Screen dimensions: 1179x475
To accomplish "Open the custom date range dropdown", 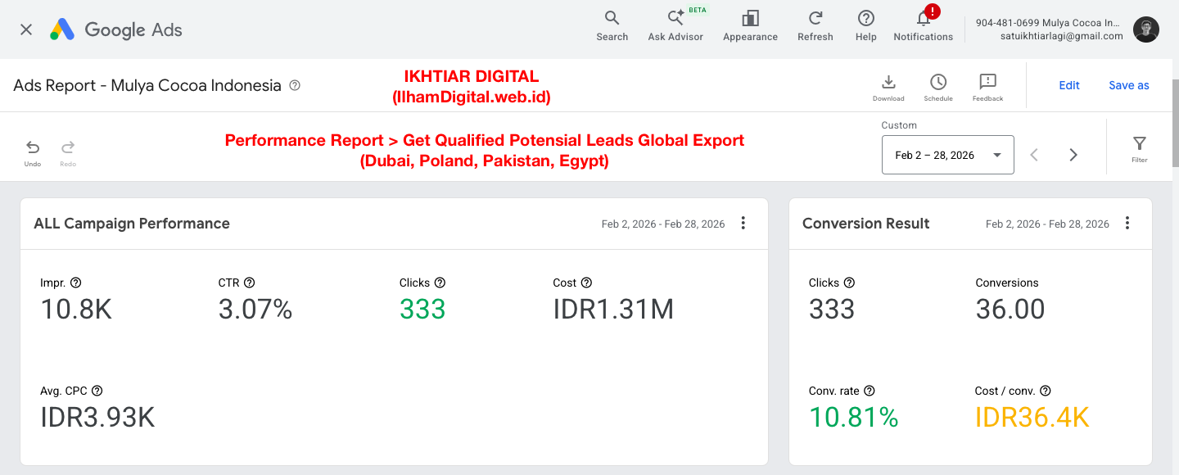I will tap(948, 155).
